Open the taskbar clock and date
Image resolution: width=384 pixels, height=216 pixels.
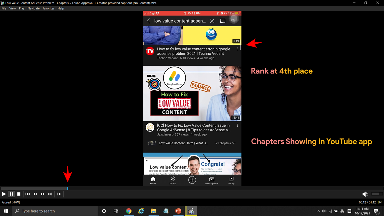pyautogui.click(x=362, y=211)
